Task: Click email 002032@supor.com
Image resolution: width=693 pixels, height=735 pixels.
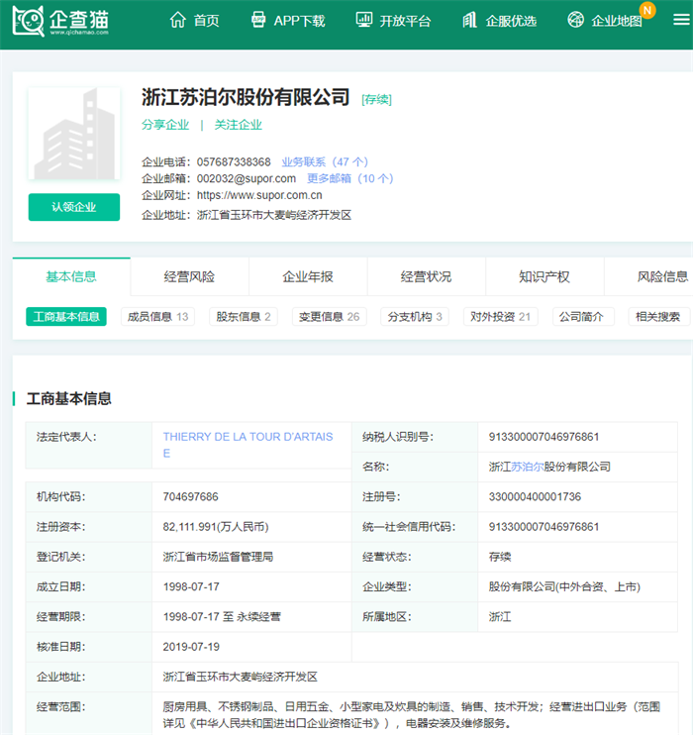Action: tap(247, 178)
